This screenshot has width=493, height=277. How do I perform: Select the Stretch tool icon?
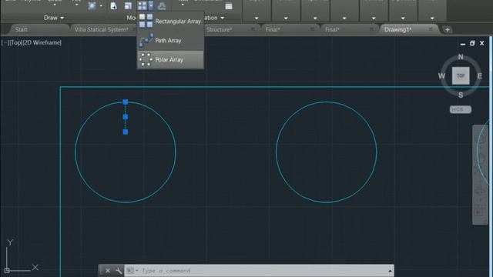(x=113, y=5)
